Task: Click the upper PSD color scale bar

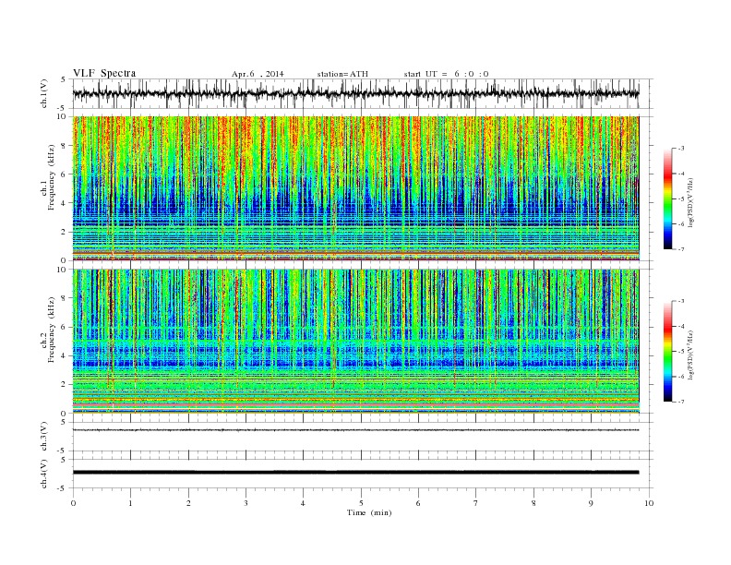Action: [x=668, y=198]
